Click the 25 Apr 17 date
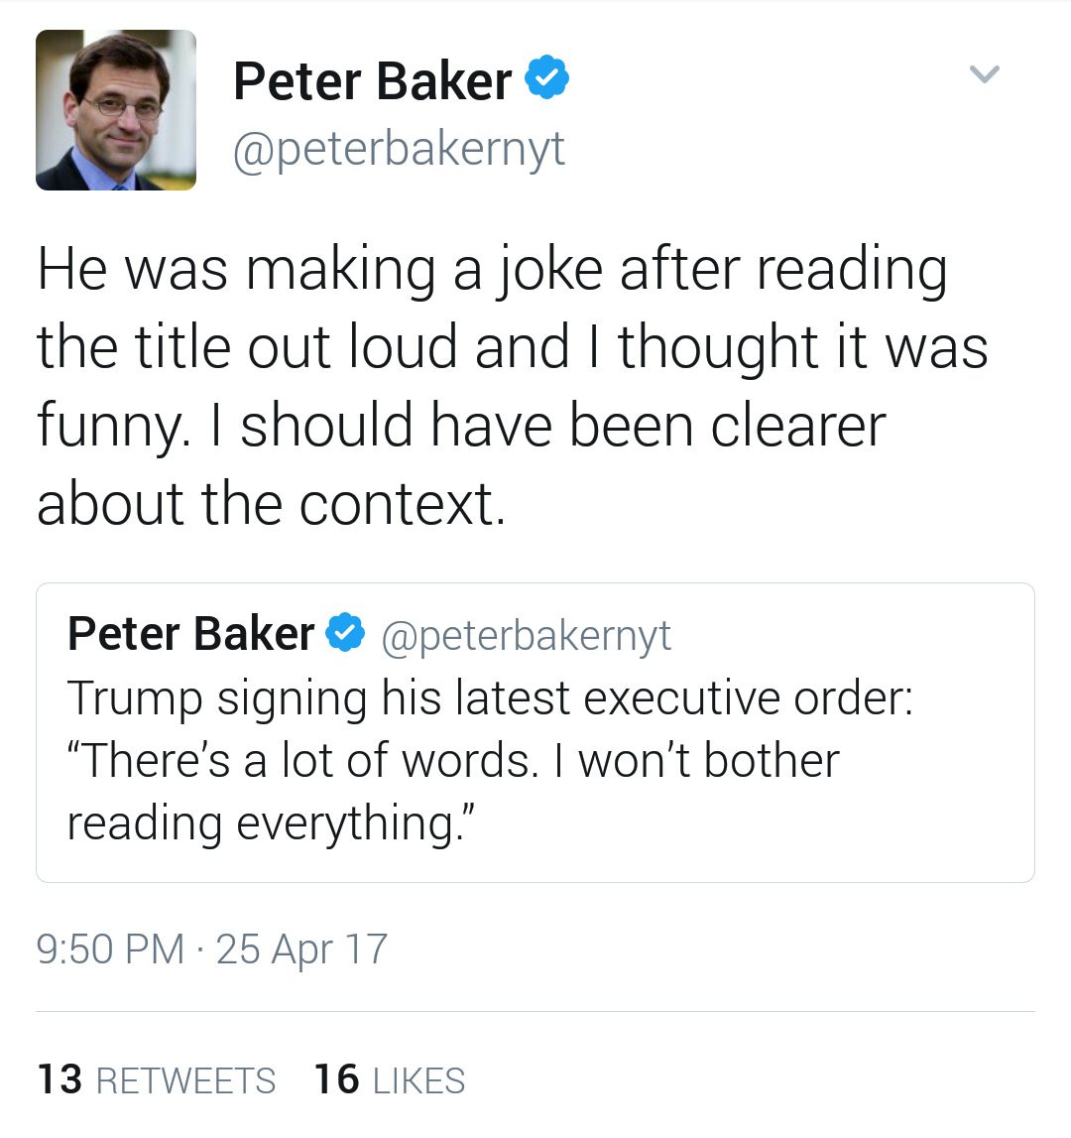Screen dimensions: 1071x1138 (x=301, y=948)
